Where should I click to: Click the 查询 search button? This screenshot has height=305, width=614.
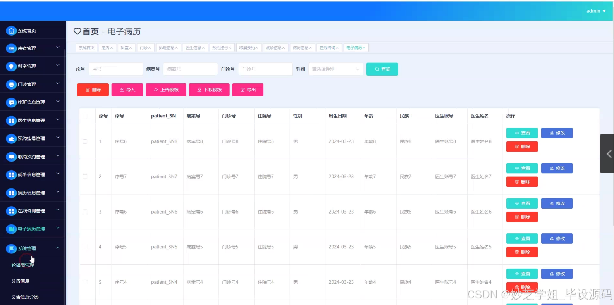pos(382,69)
